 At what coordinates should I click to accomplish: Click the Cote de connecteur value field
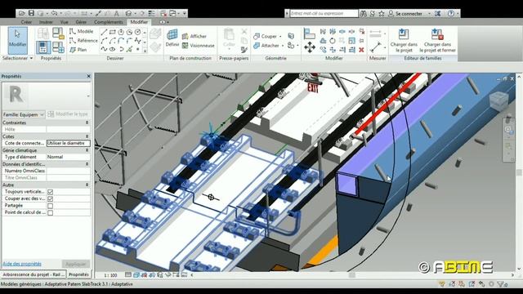pos(69,143)
